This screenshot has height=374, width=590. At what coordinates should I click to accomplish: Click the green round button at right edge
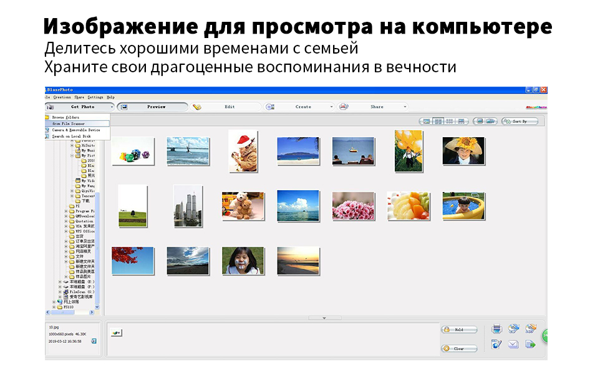tap(544, 336)
